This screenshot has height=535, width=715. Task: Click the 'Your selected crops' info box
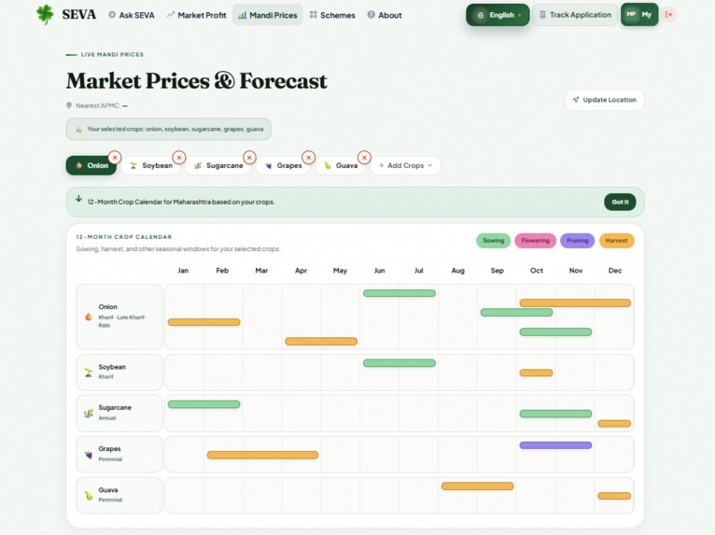168,129
